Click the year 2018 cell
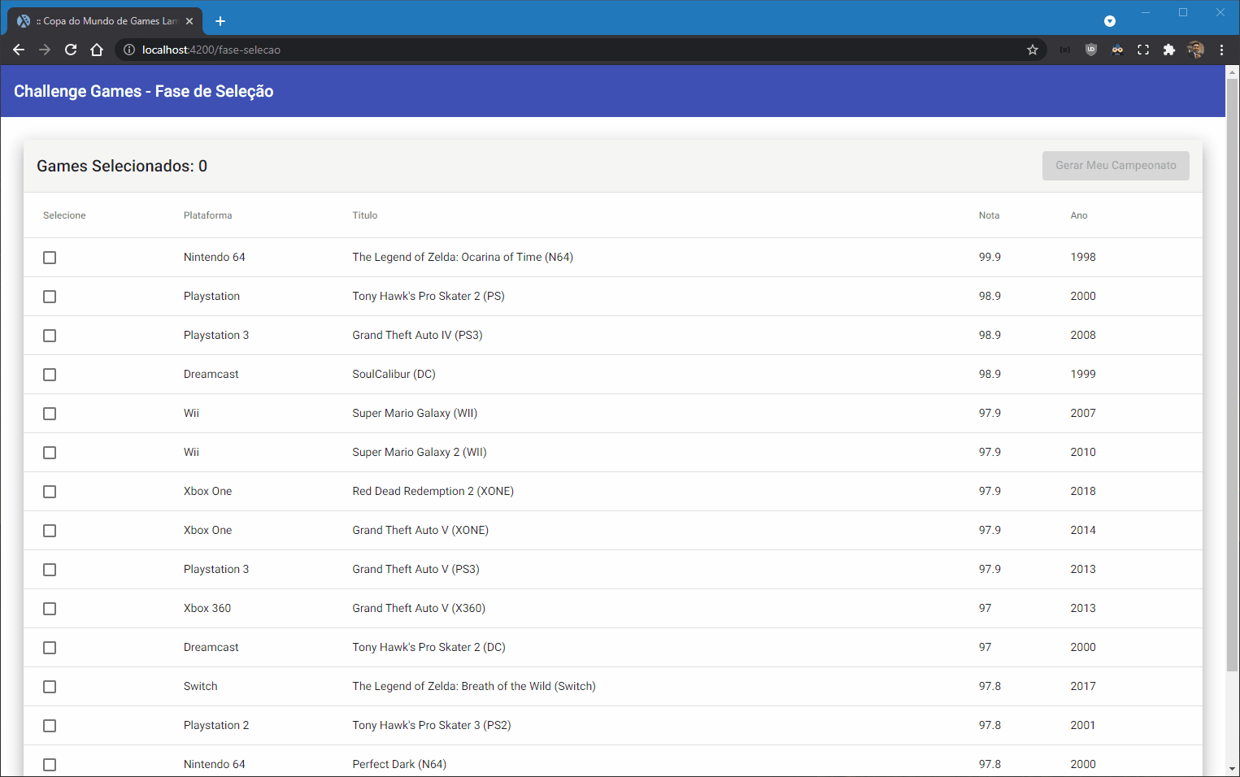Viewport: 1240px width, 777px height. click(1083, 491)
